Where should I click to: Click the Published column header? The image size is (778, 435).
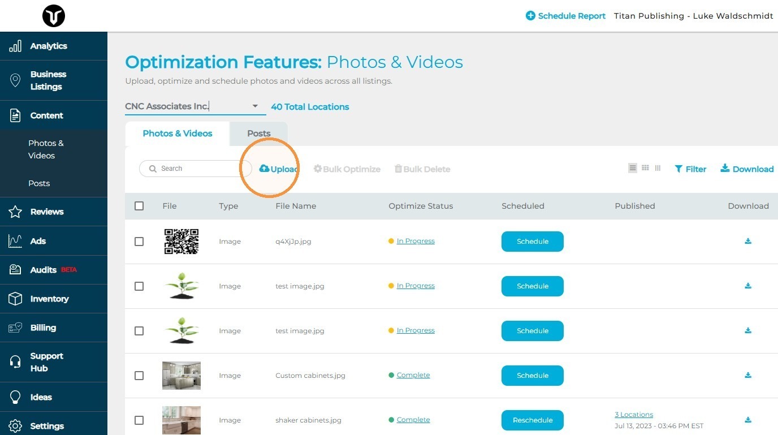635,206
